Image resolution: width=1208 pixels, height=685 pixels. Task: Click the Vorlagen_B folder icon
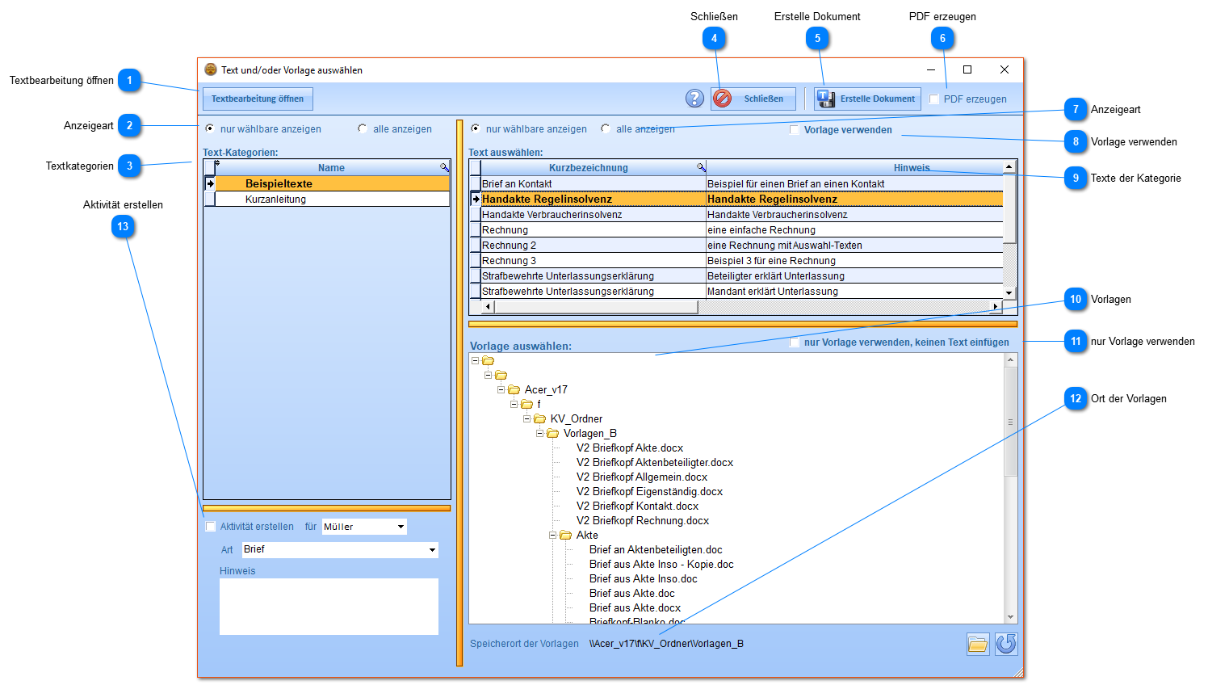tap(552, 433)
